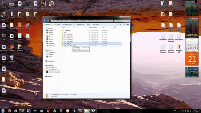Sort by the Name column header
201x113 pixels.
(63, 27)
